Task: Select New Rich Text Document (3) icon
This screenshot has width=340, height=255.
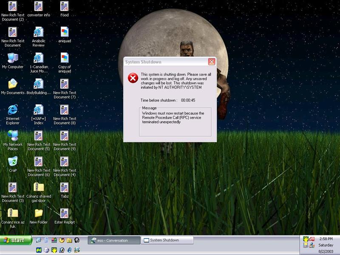Action: tap(13, 193)
